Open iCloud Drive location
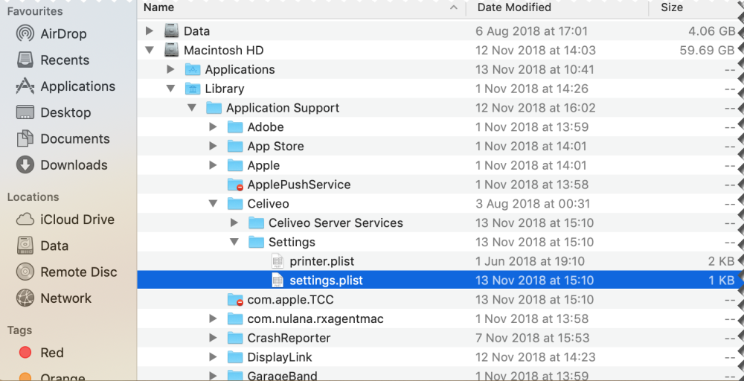The height and width of the screenshot is (381, 744). pos(77,220)
